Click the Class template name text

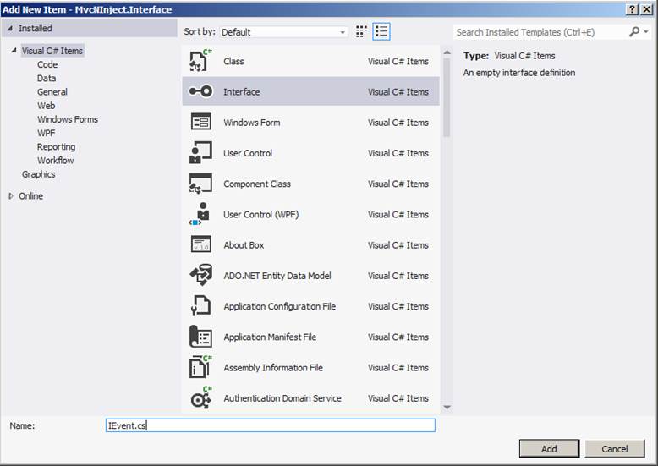click(x=233, y=61)
